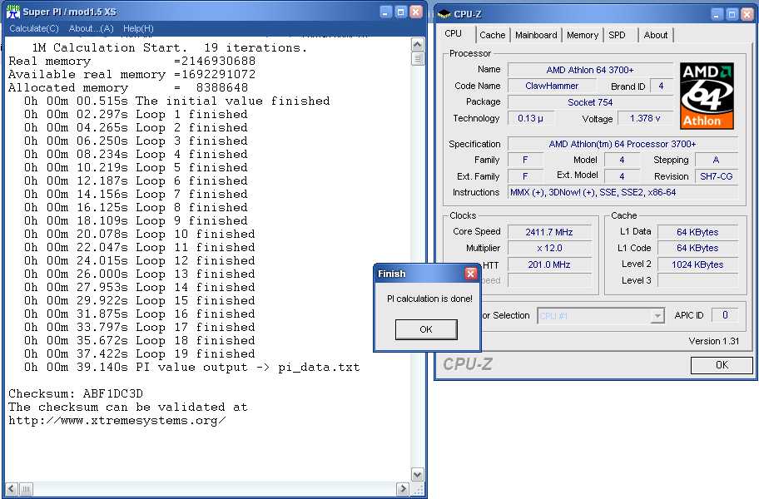The height and width of the screenshot is (499, 759).
Task: Open the Help(H) menu in Super PI
Action: [x=138, y=28]
